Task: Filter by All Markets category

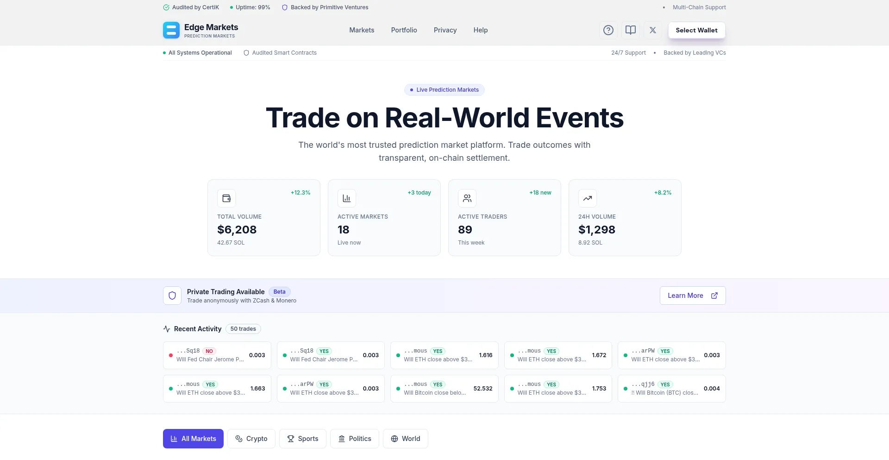Action: 193,439
